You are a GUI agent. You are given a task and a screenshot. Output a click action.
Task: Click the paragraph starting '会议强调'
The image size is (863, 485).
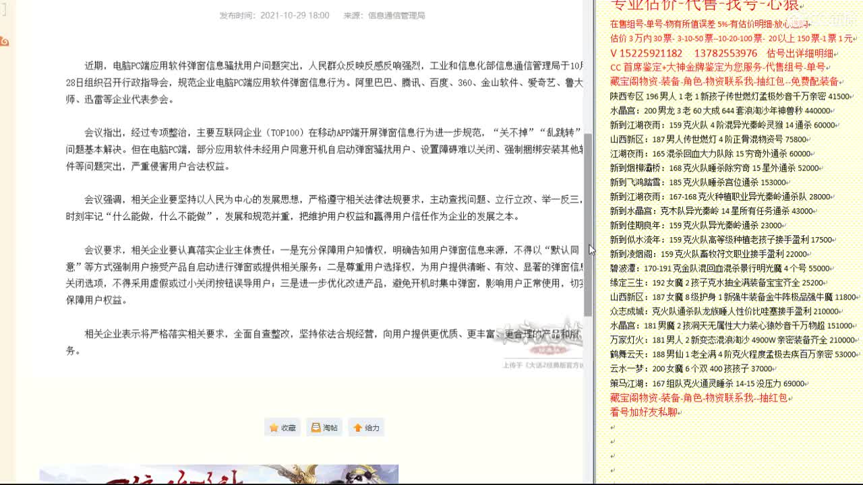point(324,208)
